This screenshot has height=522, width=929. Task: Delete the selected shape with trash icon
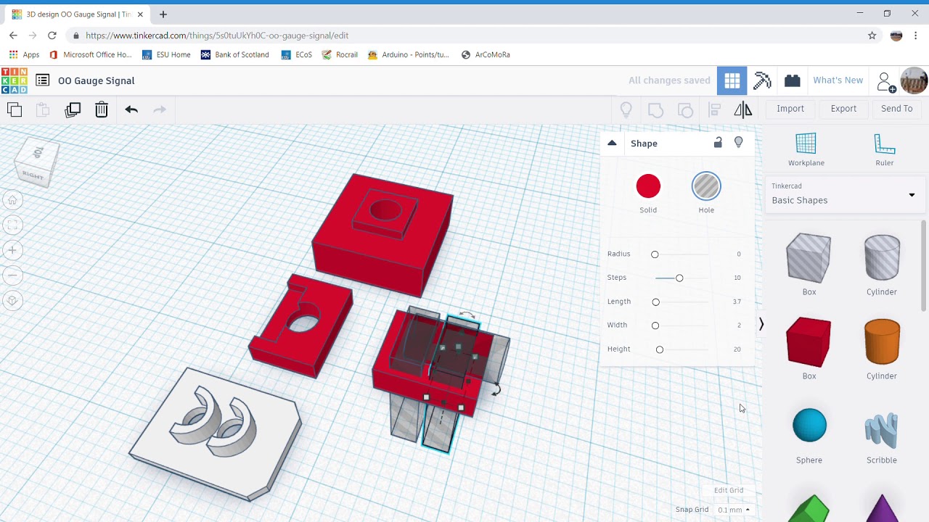coord(102,109)
